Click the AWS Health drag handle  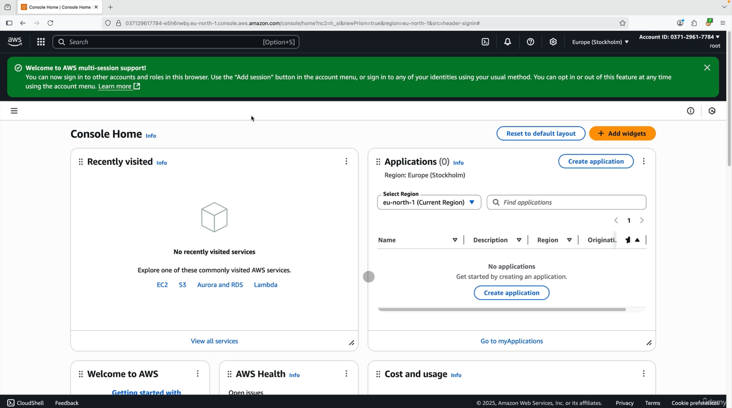(x=229, y=374)
